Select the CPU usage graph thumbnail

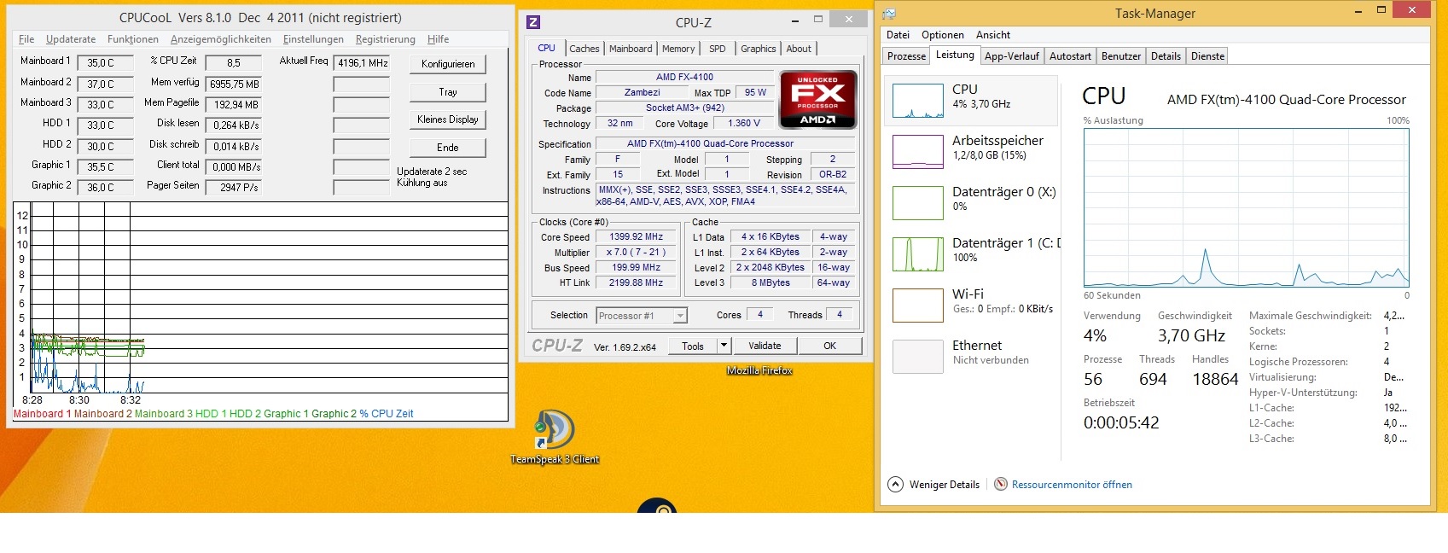coord(918,101)
